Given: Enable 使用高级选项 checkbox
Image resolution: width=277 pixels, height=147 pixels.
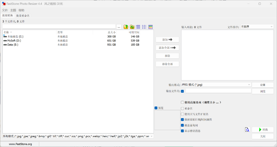Looking at the screenshot, I should click(182, 102).
